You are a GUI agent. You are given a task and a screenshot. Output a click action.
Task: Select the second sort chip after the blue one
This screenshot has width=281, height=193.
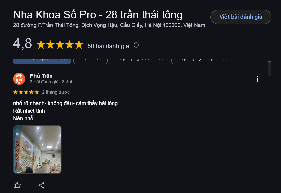pos(90,61)
